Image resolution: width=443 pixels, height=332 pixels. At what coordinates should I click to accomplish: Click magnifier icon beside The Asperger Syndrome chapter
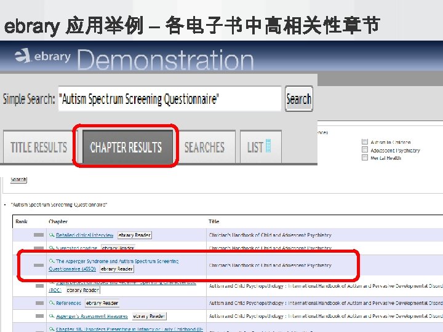click(x=52, y=261)
